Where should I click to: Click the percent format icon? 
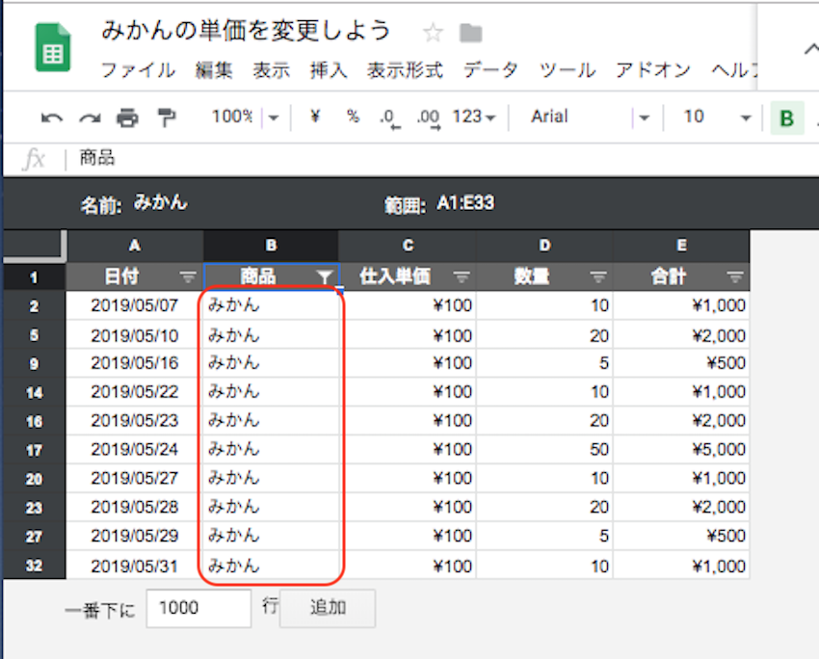(x=353, y=117)
